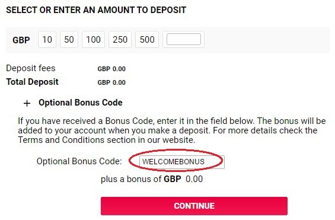This screenshot has width=335, height=220.
Task: Click the Total Deposit label
Action: click(x=32, y=82)
